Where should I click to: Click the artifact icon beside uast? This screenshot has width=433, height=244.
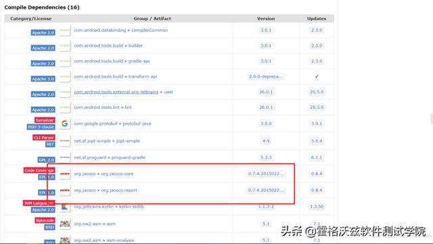point(65,92)
